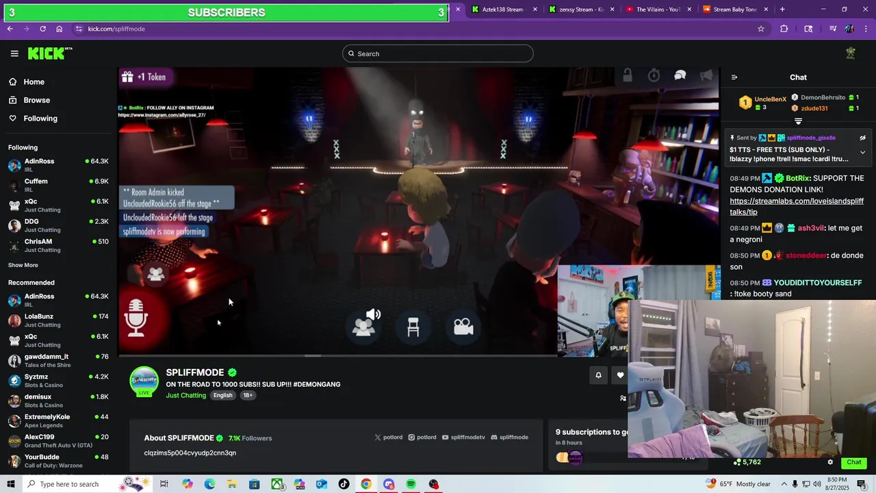Open the user avatar menu on Kick
The width and height of the screenshot is (876, 493).
(851, 53)
